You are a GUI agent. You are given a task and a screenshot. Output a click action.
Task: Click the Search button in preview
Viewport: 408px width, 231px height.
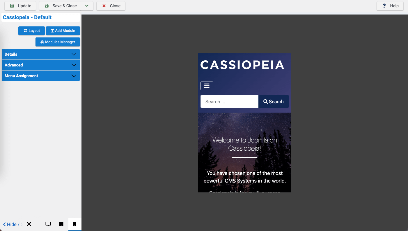[274, 102]
